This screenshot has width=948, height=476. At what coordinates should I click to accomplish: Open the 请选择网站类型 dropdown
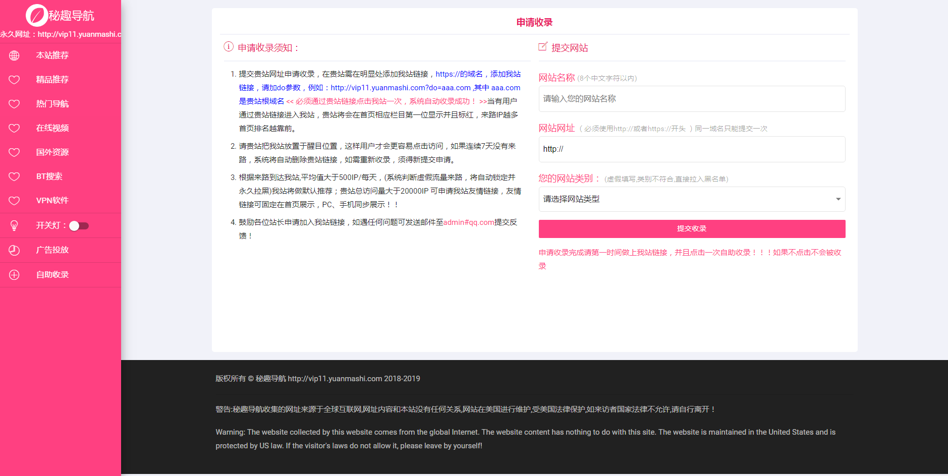686,199
